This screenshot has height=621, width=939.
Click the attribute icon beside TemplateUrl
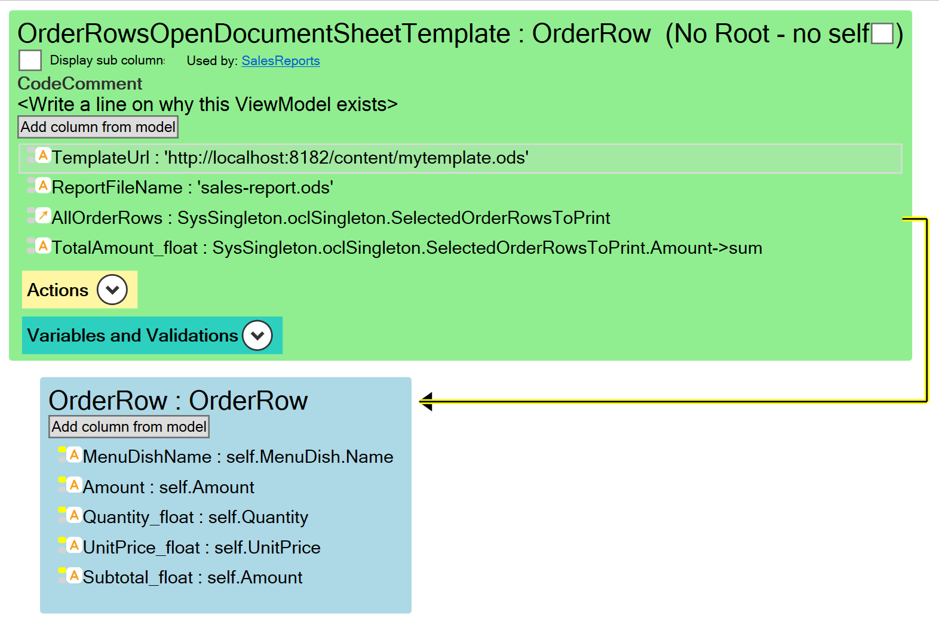pyautogui.click(x=43, y=156)
